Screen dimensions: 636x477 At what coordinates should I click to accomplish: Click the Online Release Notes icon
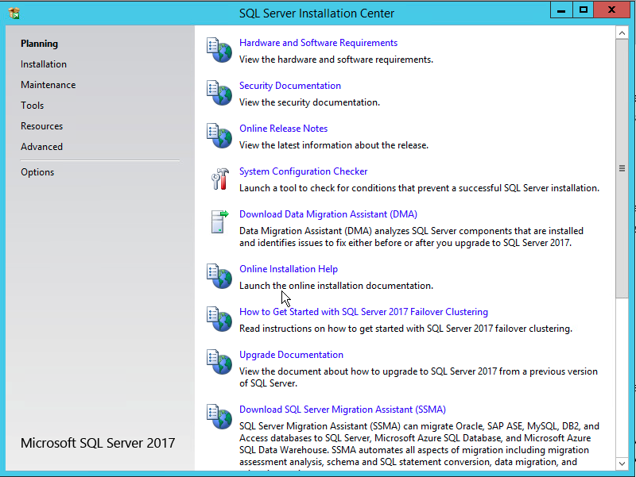[x=219, y=136]
